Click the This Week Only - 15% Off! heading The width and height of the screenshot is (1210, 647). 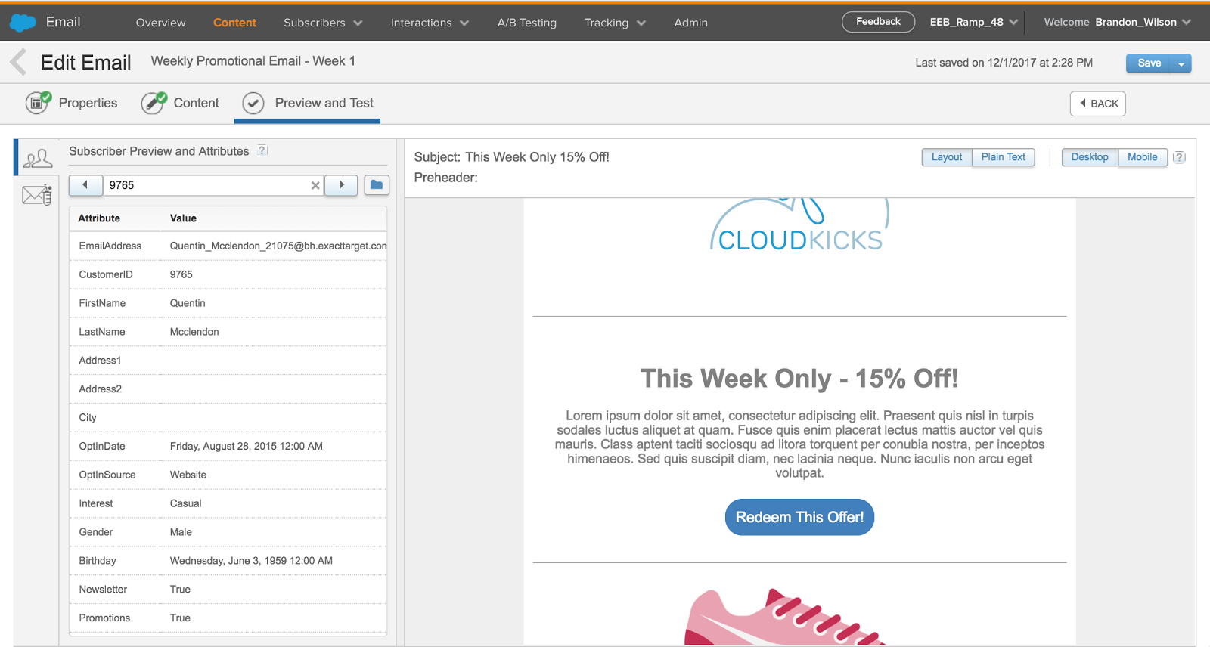pyautogui.click(x=799, y=378)
